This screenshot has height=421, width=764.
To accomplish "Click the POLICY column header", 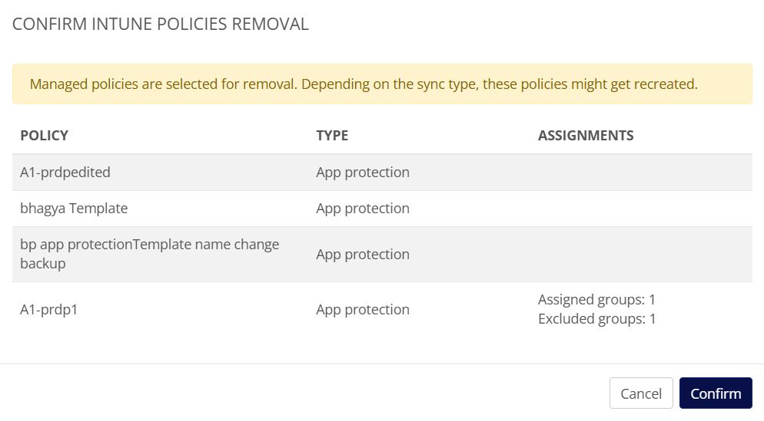I will pyautogui.click(x=44, y=136).
